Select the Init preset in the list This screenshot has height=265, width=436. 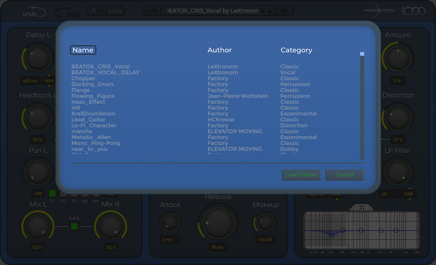(75, 108)
